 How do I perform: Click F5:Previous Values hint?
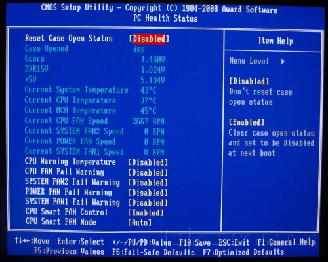point(69,252)
